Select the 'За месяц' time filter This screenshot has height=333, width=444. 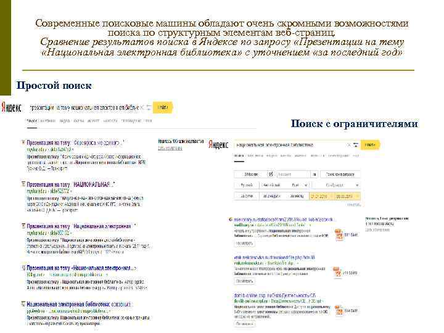(x=297, y=196)
